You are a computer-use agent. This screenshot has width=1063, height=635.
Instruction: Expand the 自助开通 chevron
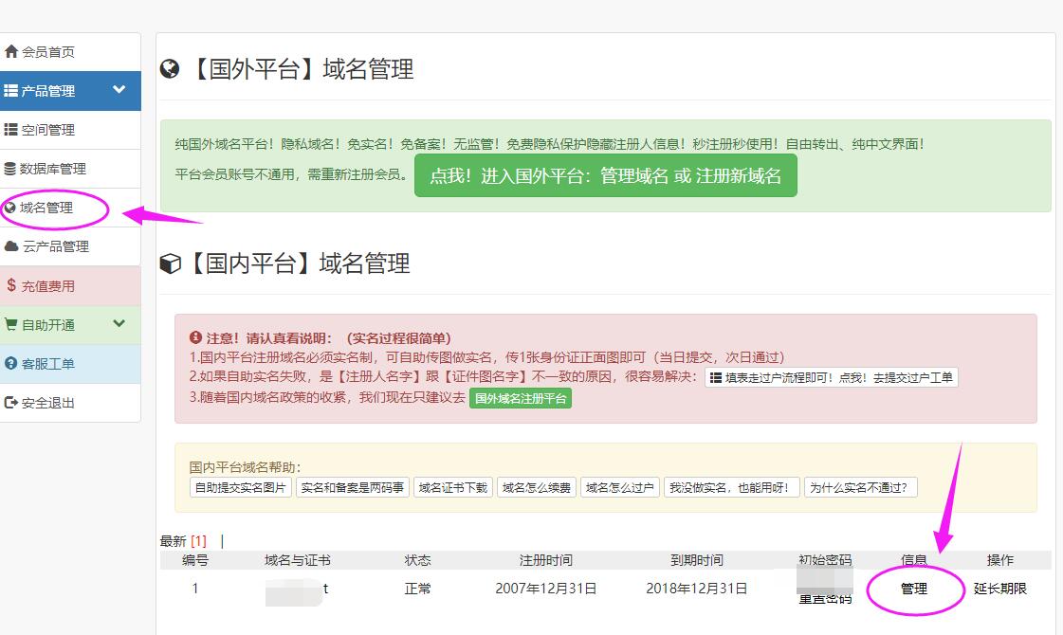(119, 323)
